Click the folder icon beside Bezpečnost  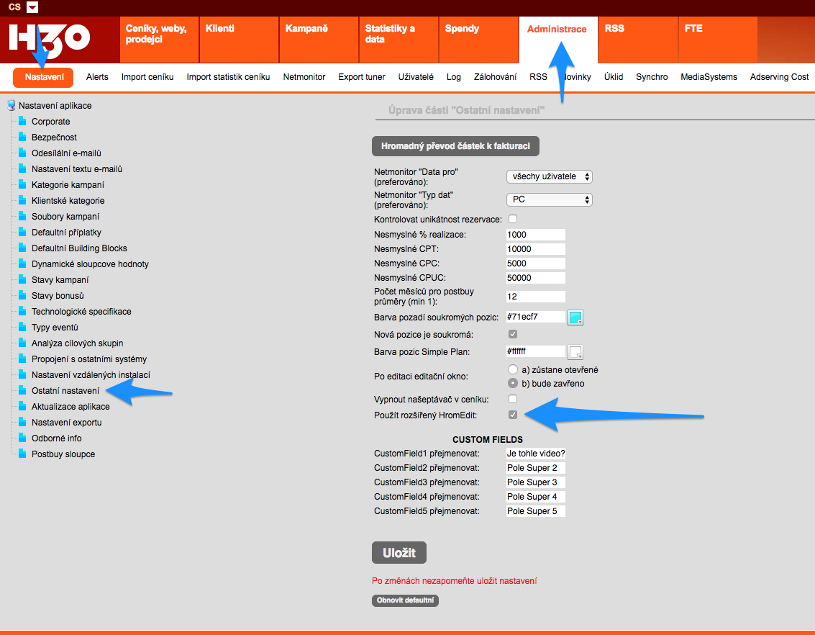(x=22, y=138)
